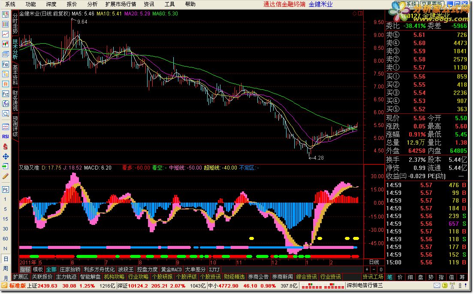Open the 分析 menu

point(92,4)
